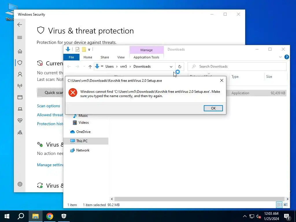Screen dimensions: 296x222
Task: Open Protection history link
Action: click(50, 124)
